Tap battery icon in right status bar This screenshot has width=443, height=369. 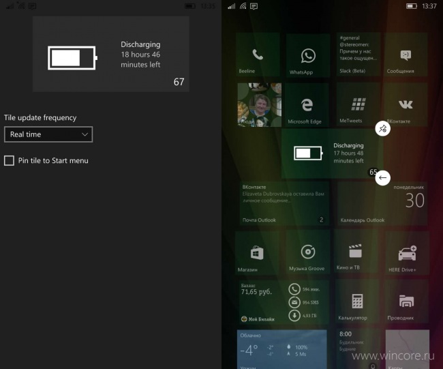tap(412, 6)
